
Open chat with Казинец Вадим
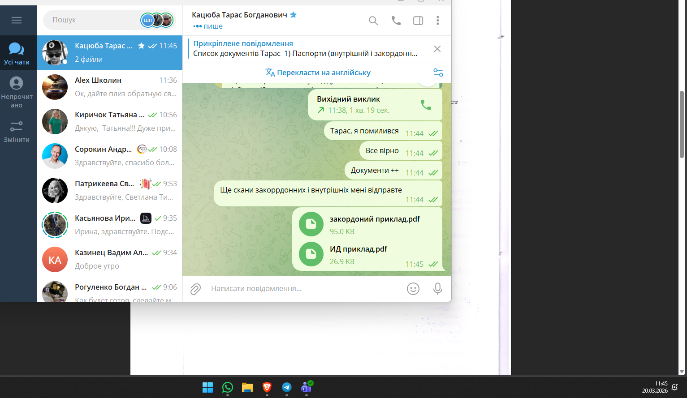click(x=110, y=259)
